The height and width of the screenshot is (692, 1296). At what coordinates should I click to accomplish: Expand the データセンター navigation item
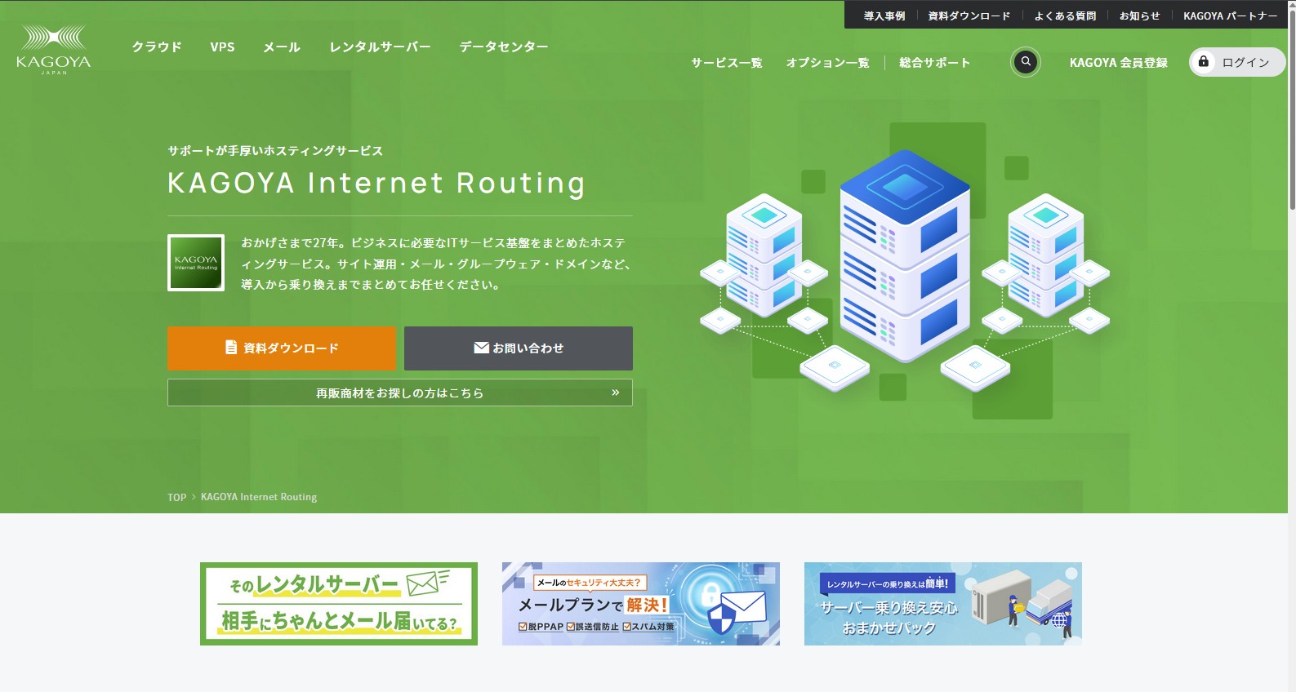[504, 47]
